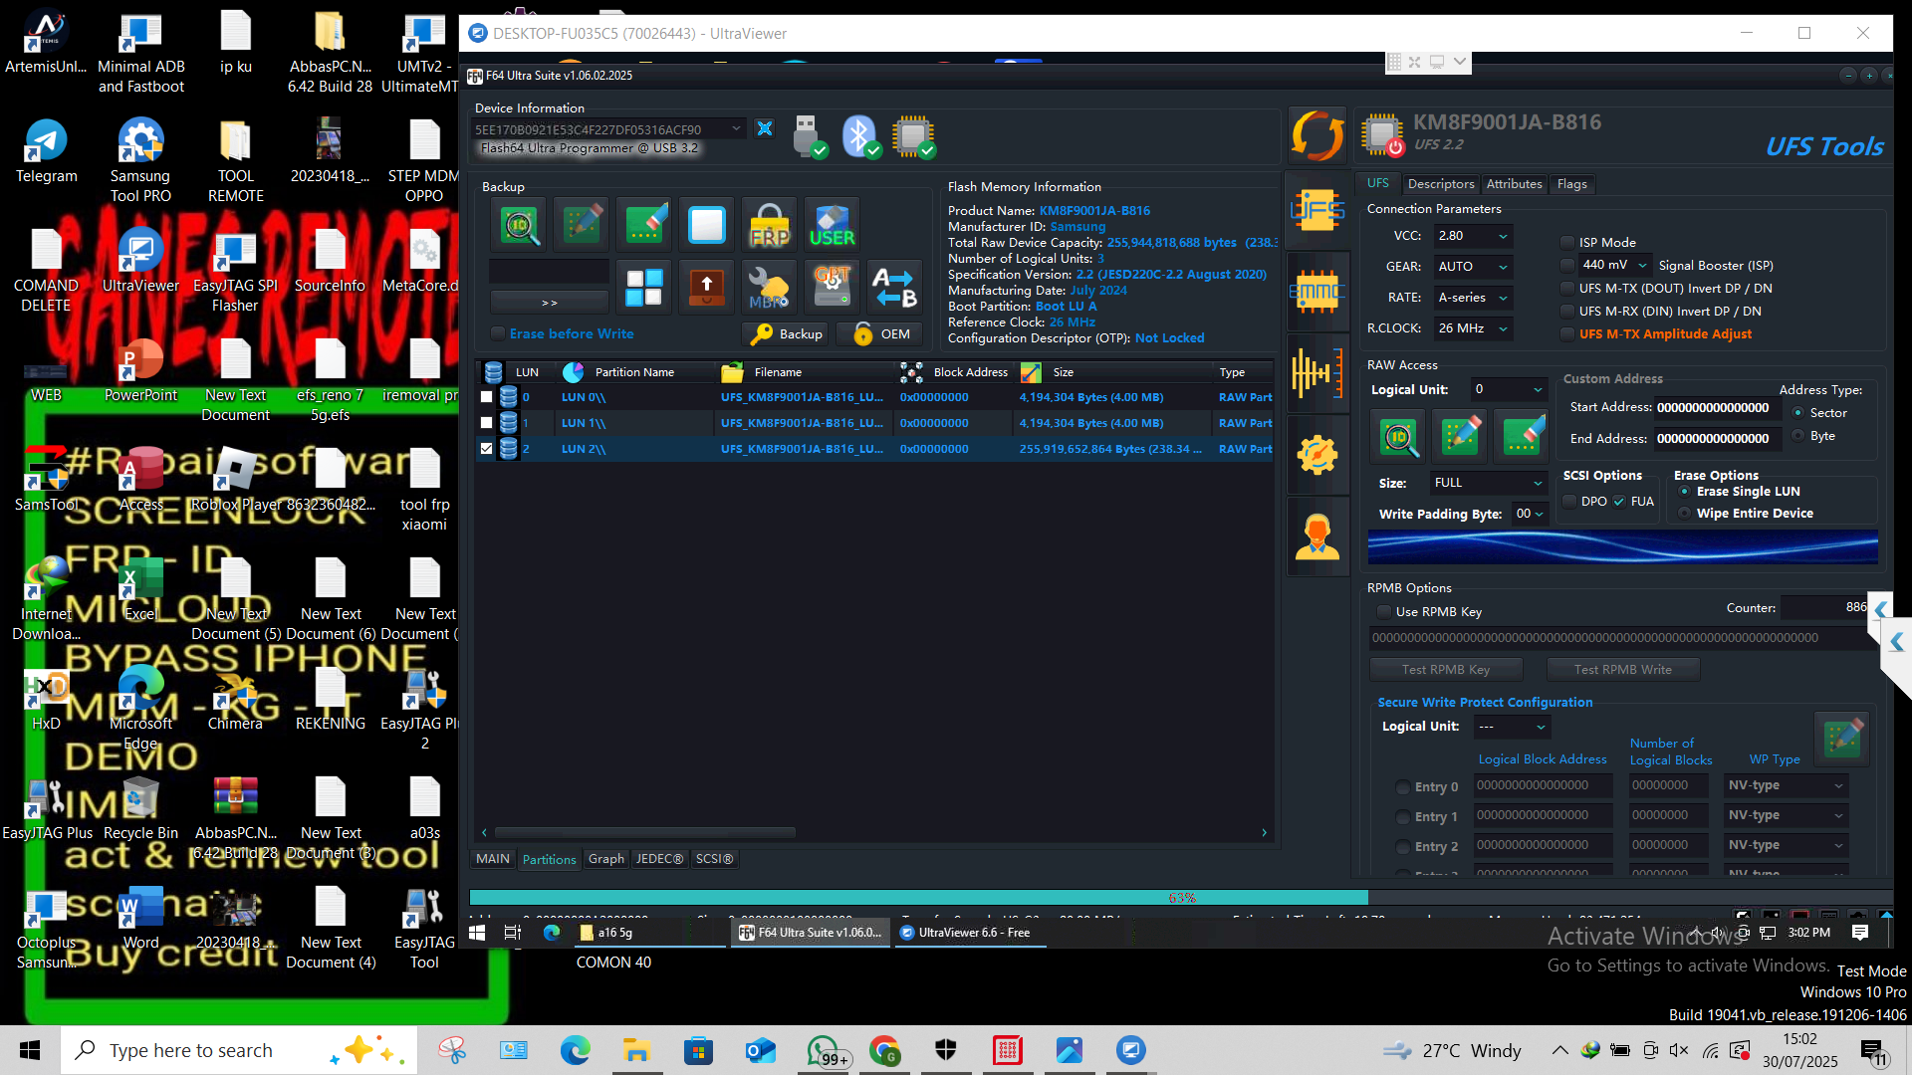The height and width of the screenshot is (1075, 1912).
Task: Open the gear speedometer settings sidebar icon
Action: click(x=1316, y=455)
